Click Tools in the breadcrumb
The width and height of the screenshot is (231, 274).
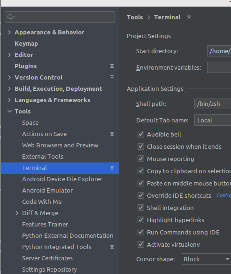[x=135, y=17]
